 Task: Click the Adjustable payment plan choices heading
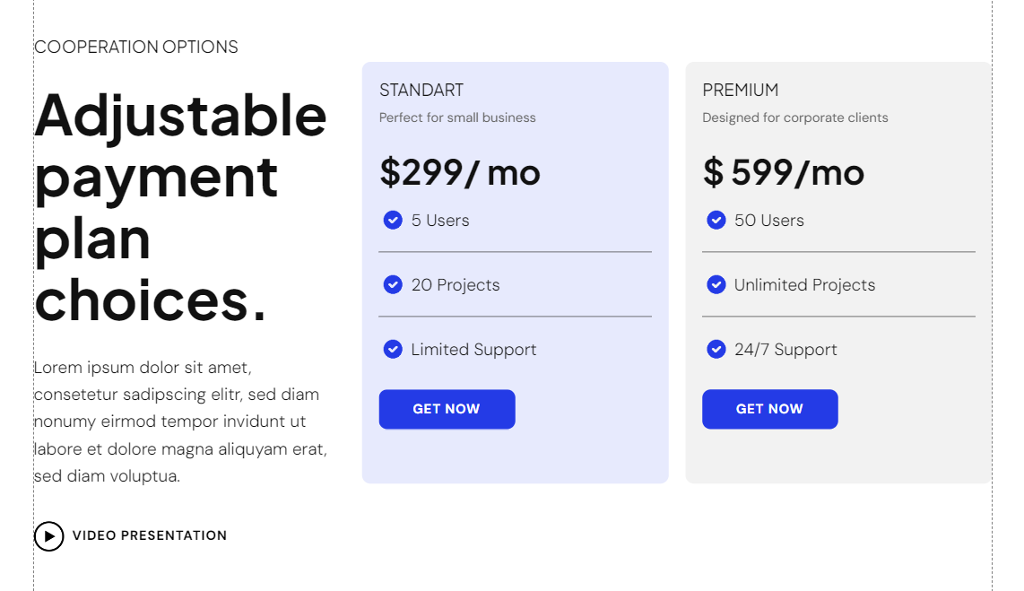180,207
